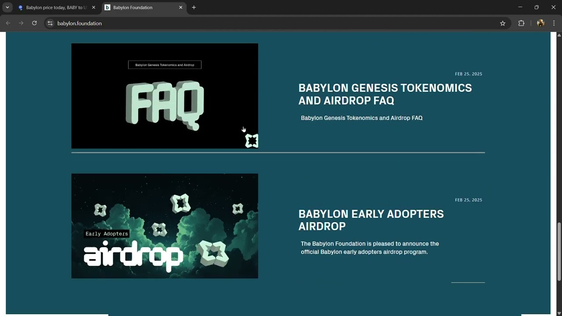This screenshot has width=562, height=316.
Task: Click the scroll up arrow
Action: pyautogui.click(x=559, y=35)
